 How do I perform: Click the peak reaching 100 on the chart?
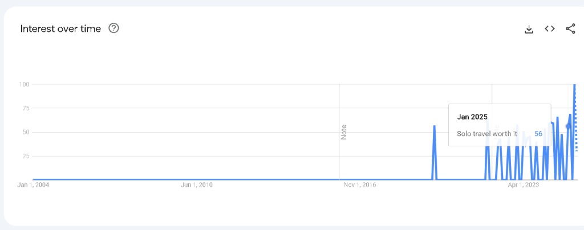pyautogui.click(x=574, y=85)
